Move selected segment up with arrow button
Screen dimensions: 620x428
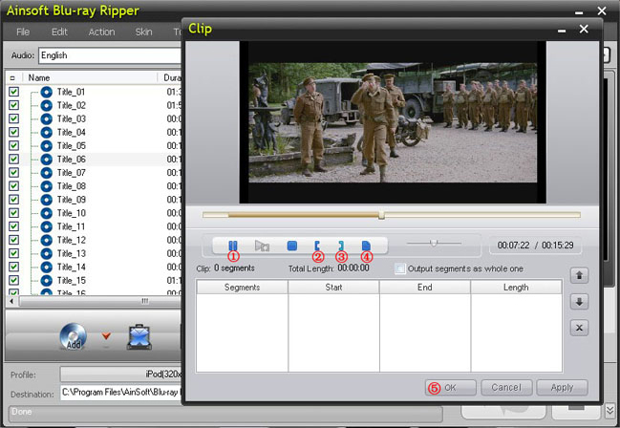tap(577, 276)
